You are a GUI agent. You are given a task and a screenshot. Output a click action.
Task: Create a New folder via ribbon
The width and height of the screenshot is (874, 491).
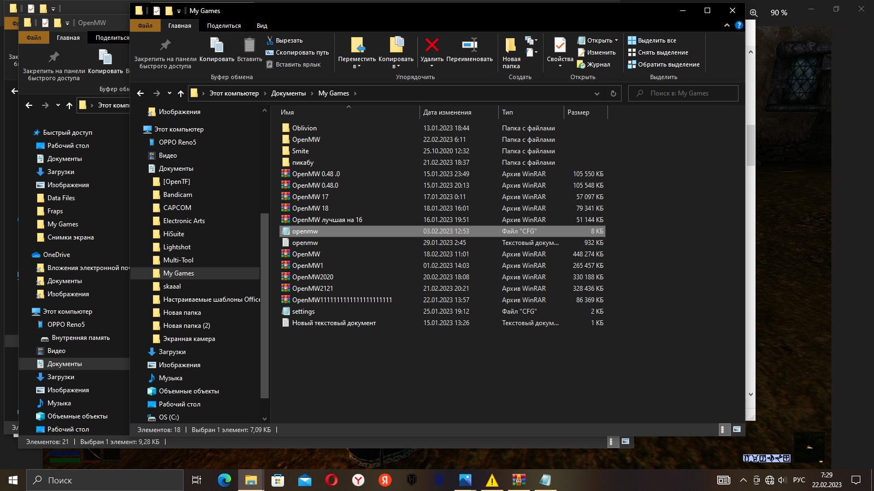(511, 52)
